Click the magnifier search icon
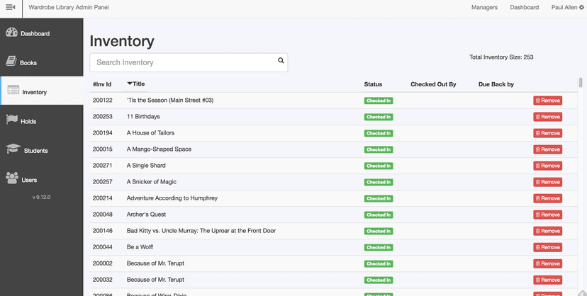Viewport: 587px width, 296px height. pos(281,61)
